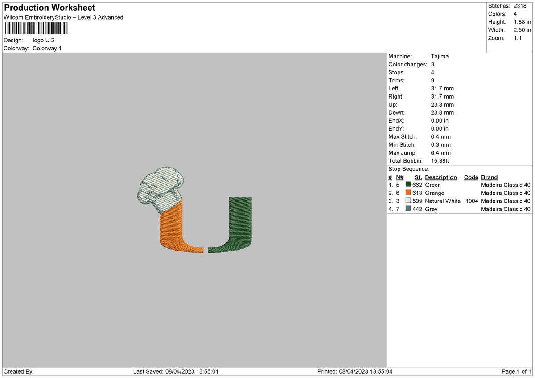Click 'Madeira Classic 40' in the Green row
The image size is (535, 378).
pyautogui.click(x=506, y=185)
